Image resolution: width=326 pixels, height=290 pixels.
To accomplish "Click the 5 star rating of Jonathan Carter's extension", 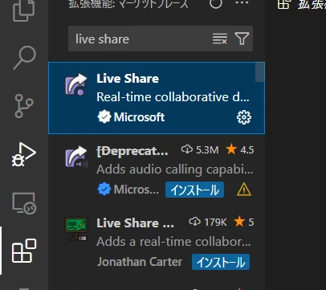I will (x=243, y=222).
